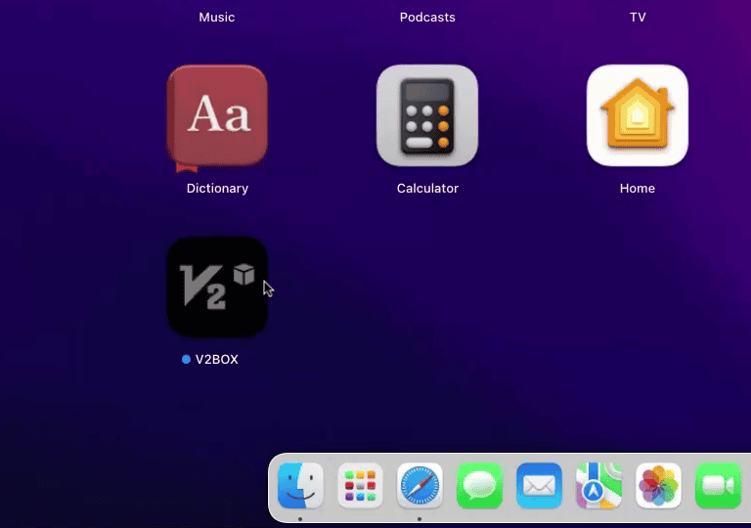Viewport: 751px width, 528px height.
Task: Open the Home app icon
Action: [637, 115]
